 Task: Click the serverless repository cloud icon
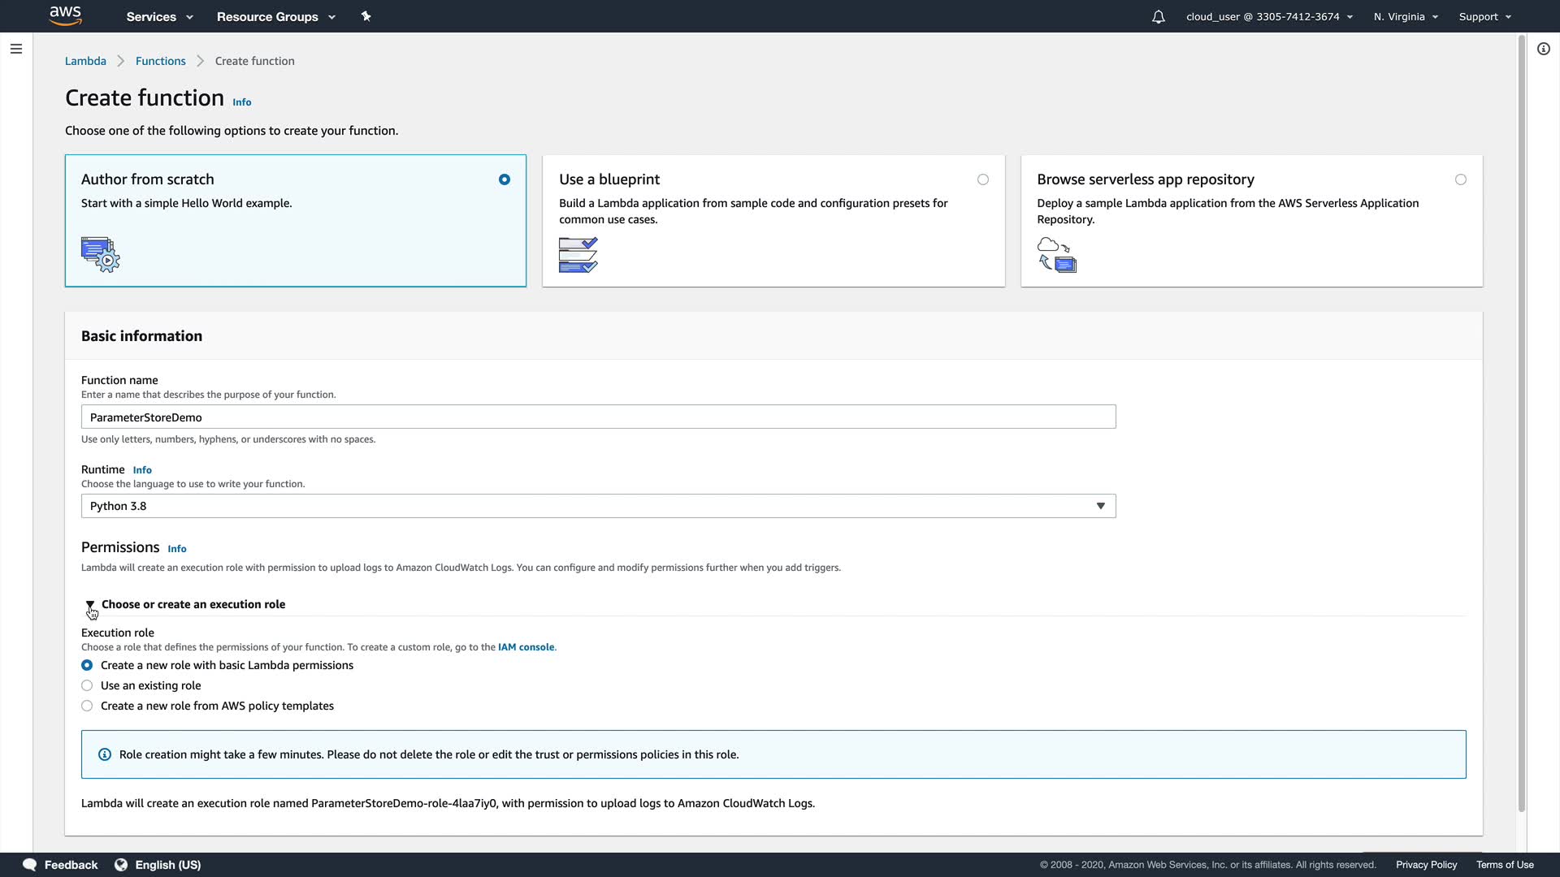pos(1056,254)
